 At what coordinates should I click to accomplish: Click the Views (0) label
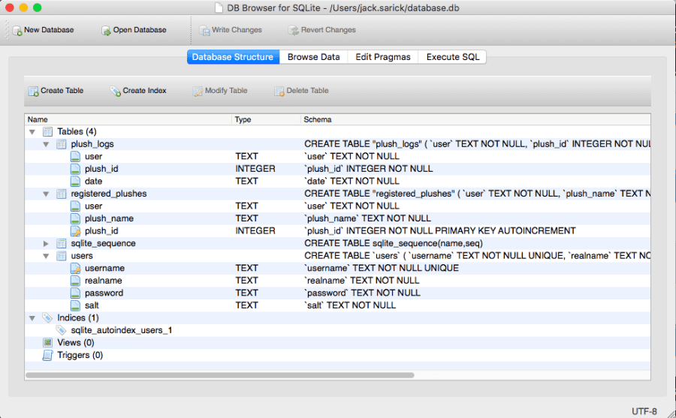pos(75,343)
